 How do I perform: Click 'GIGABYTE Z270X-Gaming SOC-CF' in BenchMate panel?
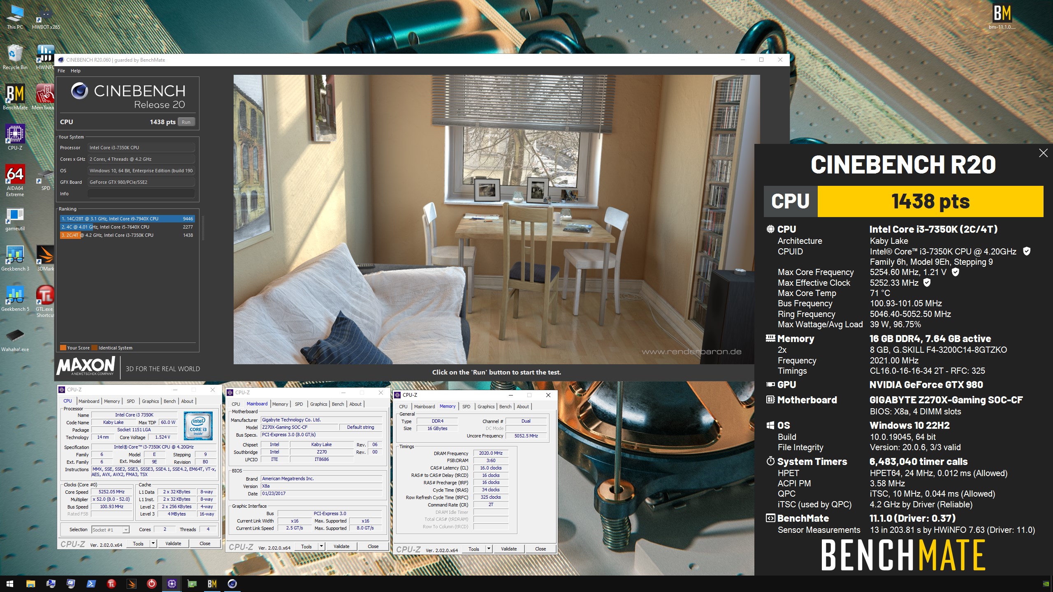tap(946, 400)
